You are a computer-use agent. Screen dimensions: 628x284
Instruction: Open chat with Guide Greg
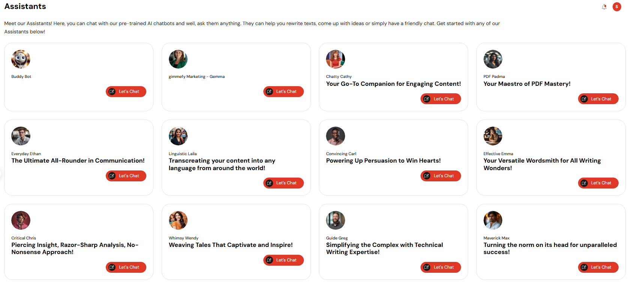[441, 267]
